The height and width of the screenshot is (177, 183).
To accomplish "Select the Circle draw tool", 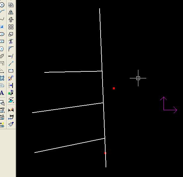I will 2,5.
